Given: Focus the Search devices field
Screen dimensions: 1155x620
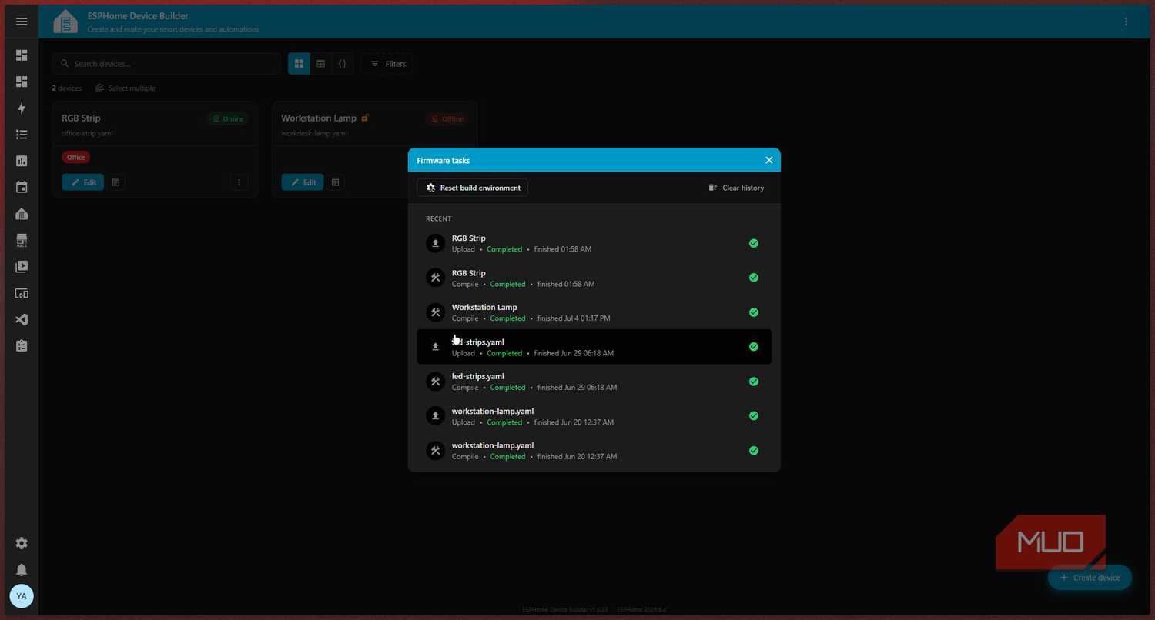Looking at the screenshot, I should [167, 64].
